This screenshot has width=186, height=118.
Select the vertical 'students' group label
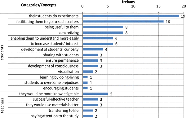pos(2,53)
